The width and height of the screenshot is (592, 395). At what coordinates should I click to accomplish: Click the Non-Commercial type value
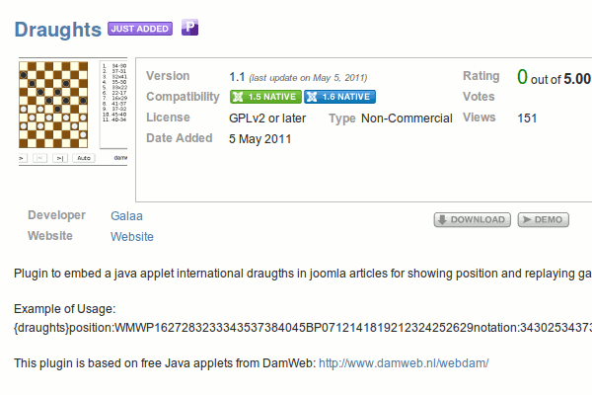click(407, 118)
